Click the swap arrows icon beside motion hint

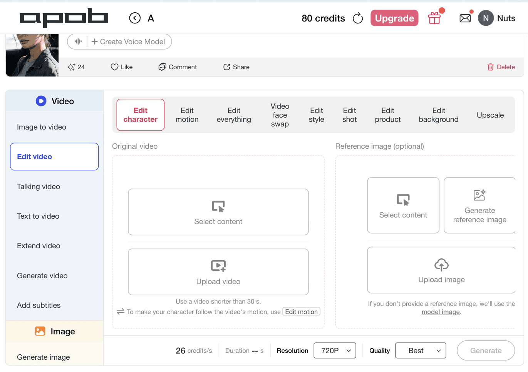click(x=121, y=312)
